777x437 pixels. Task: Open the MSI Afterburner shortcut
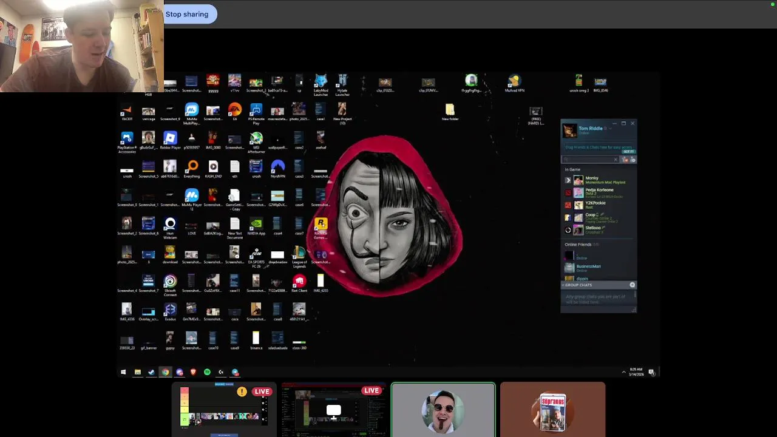(x=256, y=143)
